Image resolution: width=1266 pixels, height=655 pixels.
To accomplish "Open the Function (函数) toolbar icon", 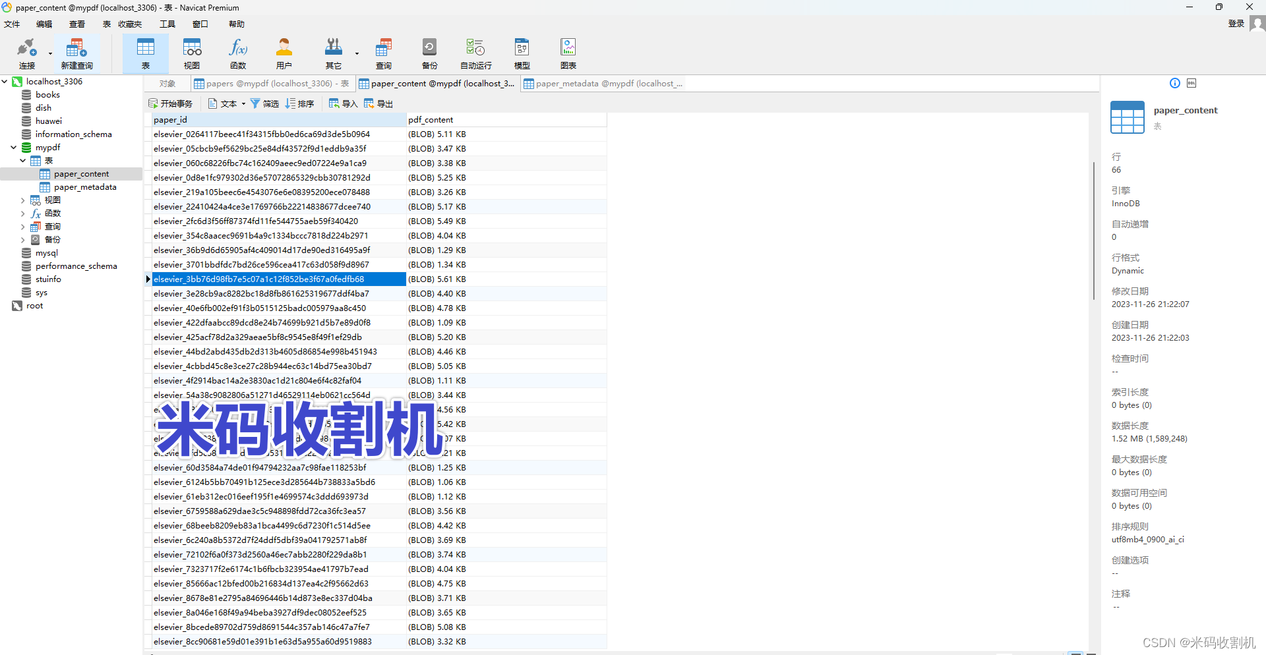I will [x=238, y=53].
